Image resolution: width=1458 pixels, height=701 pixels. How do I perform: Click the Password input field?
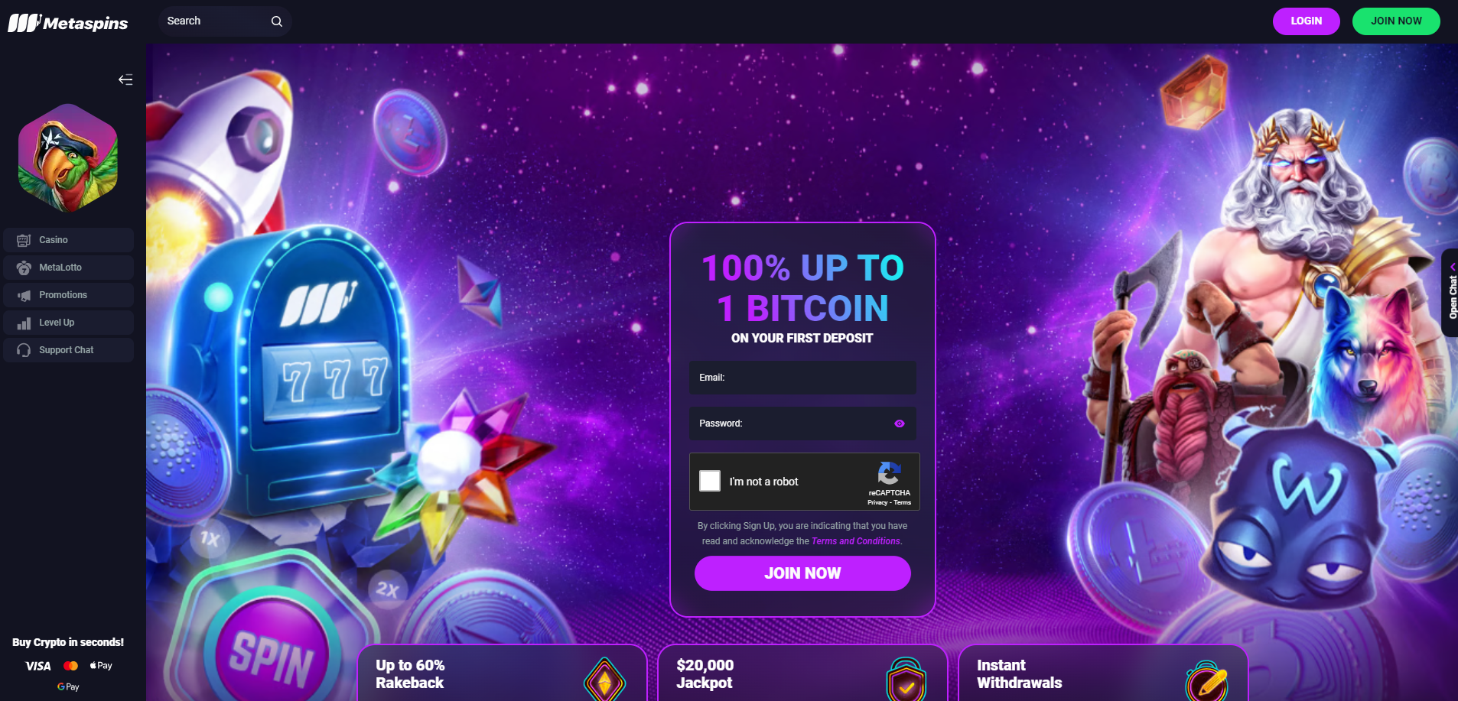click(802, 424)
